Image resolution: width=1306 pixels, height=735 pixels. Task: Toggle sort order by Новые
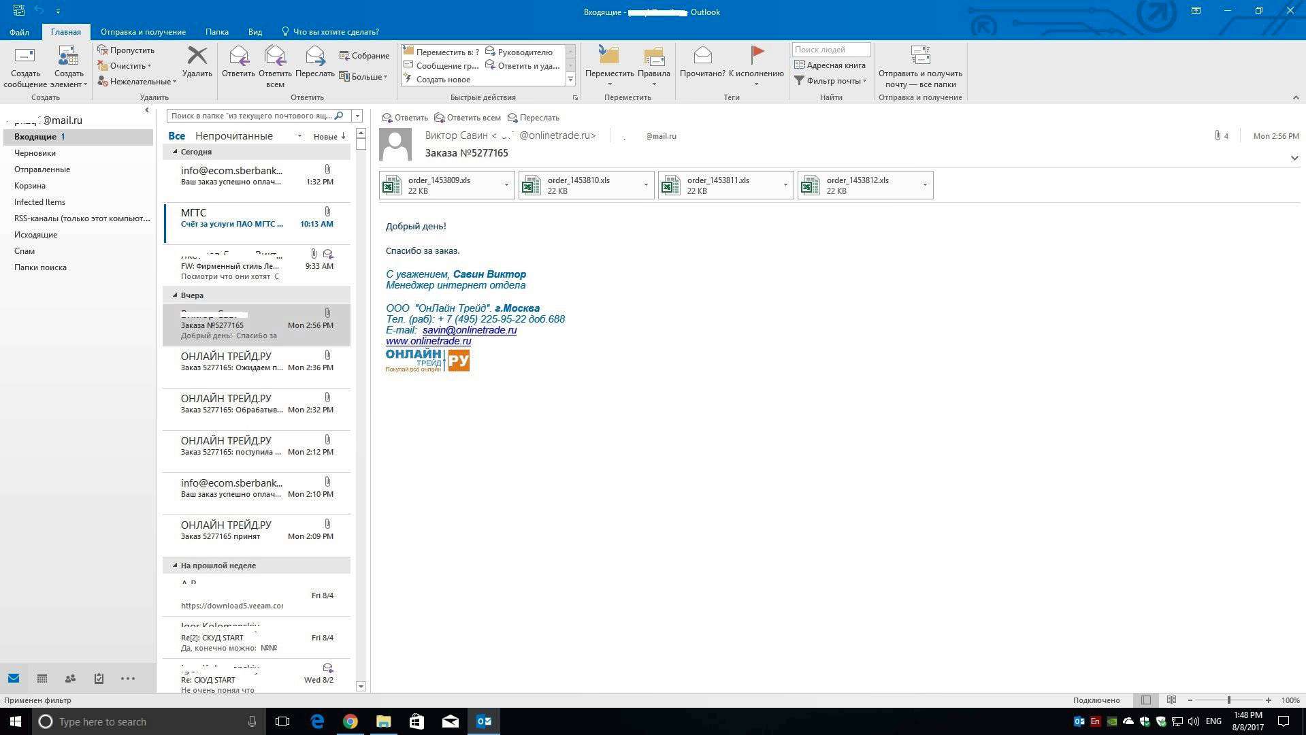(x=329, y=137)
